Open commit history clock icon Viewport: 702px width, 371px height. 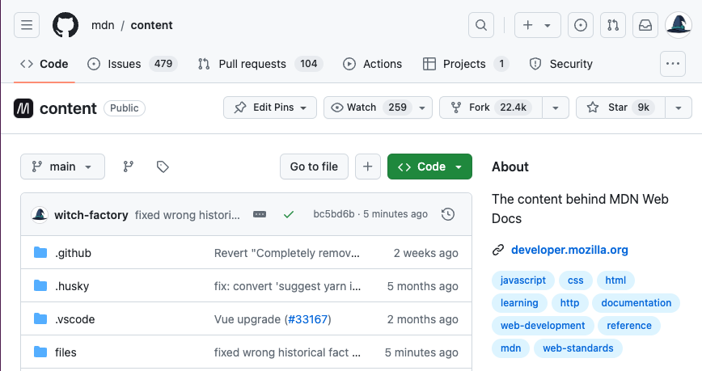point(448,214)
